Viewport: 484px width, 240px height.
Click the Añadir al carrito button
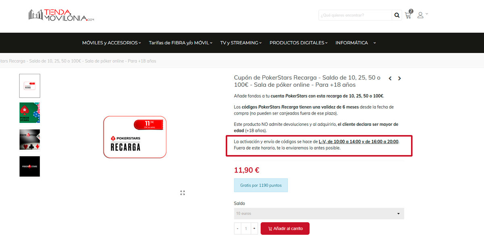click(x=285, y=228)
